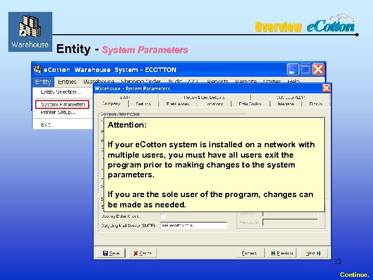
Task: Click the Outgoing Mail Server SMTP field
Action: pyautogui.click(x=194, y=225)
